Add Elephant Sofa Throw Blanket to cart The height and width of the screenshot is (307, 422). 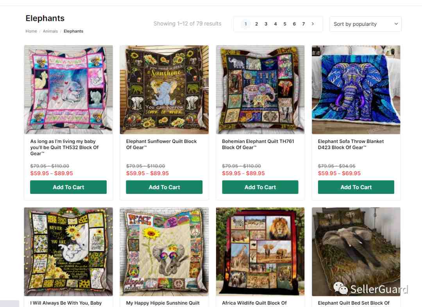click(356, 187)
